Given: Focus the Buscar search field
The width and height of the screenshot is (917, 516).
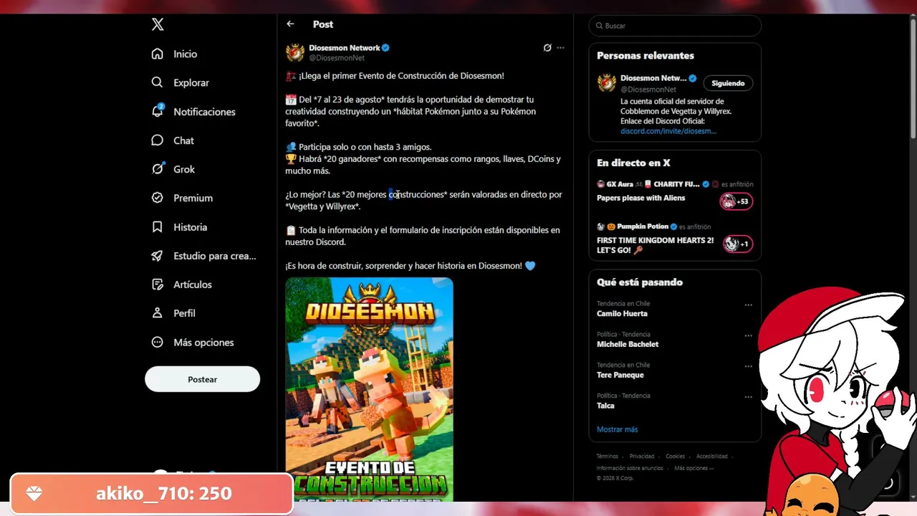Looking at the screenshot, I should pyautogui.click(x=675, y=26).
